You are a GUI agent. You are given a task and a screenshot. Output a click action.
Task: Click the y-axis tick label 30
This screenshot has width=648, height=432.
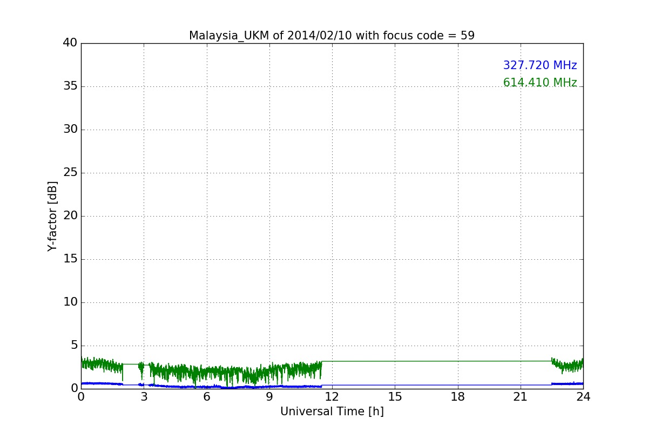[70, 130]
